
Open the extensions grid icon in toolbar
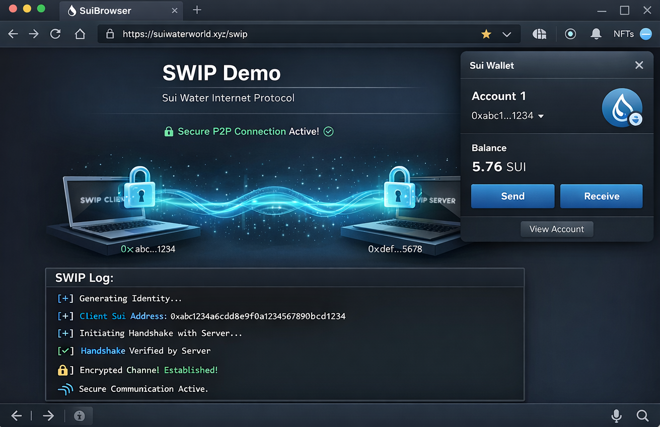coord(539,34)
